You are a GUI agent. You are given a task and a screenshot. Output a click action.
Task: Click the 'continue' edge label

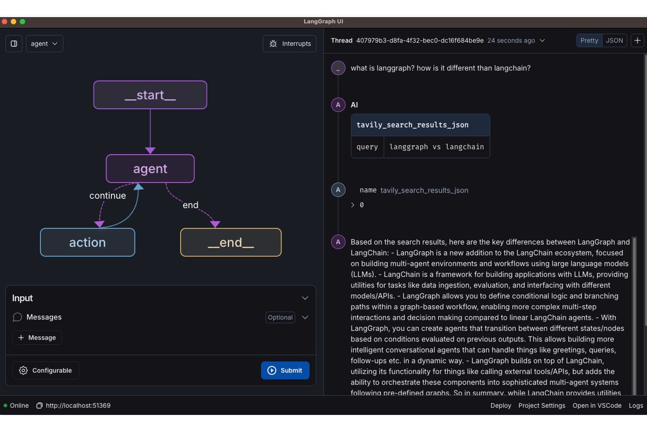[108, 196]
